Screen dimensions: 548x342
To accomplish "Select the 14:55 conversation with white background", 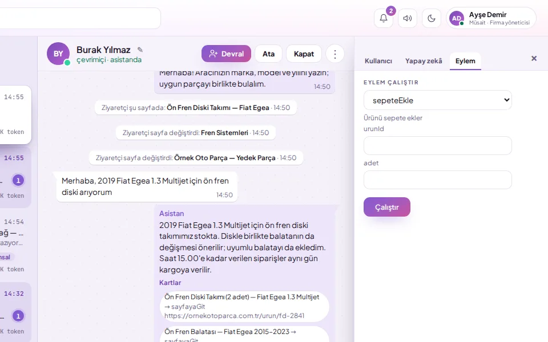I will coord(15,115).
